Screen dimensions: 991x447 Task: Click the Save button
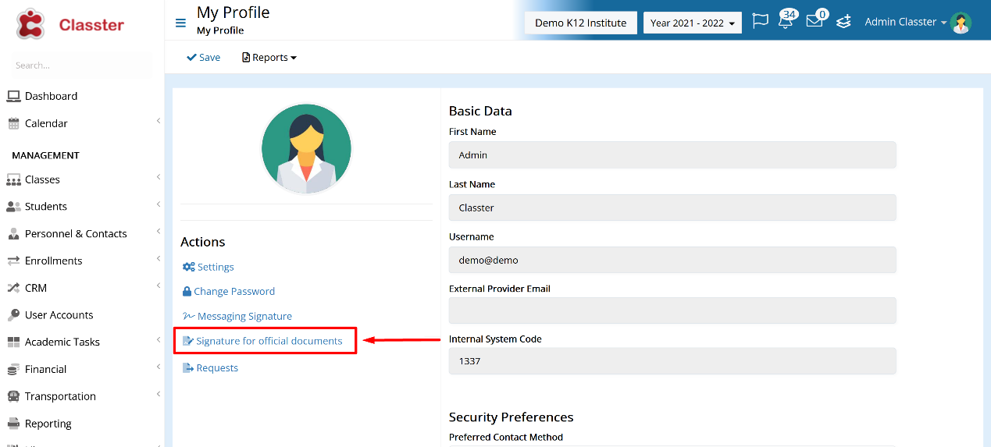click(x=204, y=57)
